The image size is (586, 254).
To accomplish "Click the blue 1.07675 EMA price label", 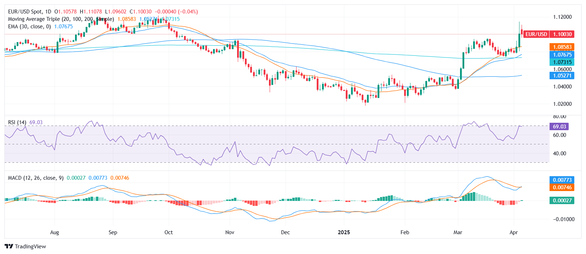I will click(x=562, y=55).
